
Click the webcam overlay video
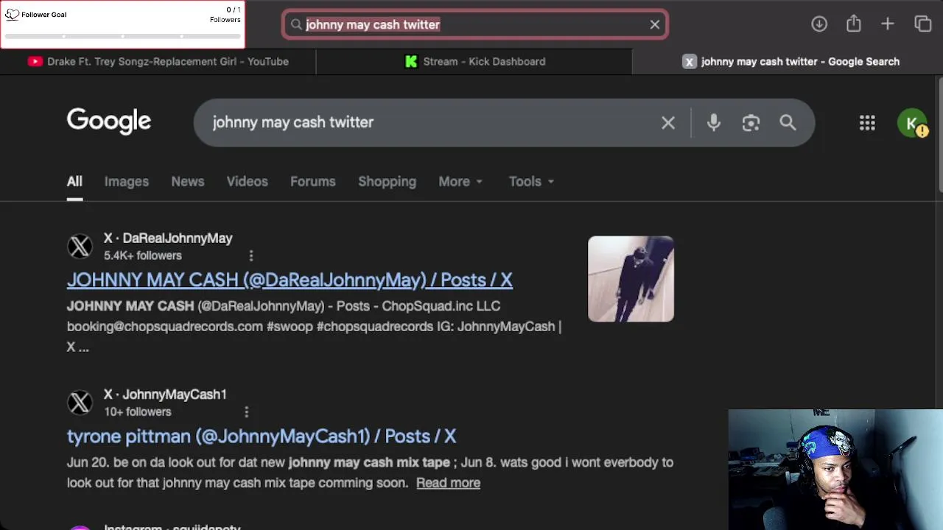[x=835, y=470]
